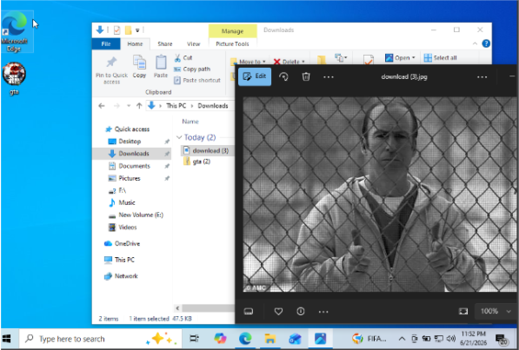Viewport: 519px width, 350px height.
Task: Click the Properties checkmark icon in ribbon
Action: click(x=369, y=60)
